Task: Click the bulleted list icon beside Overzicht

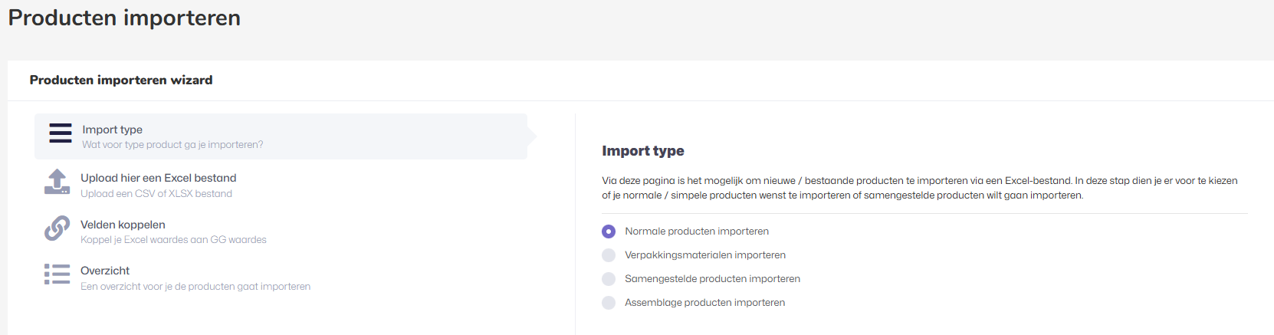Action: [x=57, y=274]
